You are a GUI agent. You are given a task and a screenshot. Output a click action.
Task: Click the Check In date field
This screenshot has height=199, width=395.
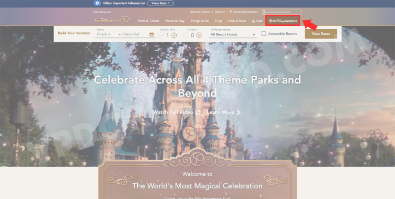tap(104, 34)
